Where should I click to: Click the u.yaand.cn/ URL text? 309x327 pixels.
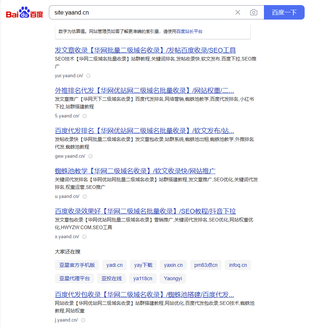(x=67, y=196)
